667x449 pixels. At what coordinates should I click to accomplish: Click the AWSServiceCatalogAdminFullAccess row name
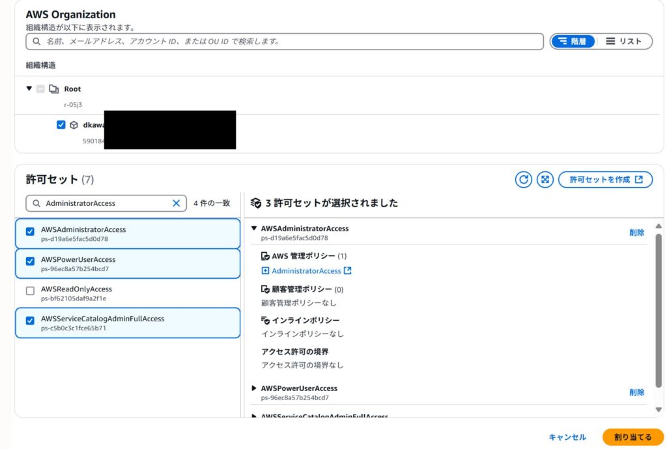[102, 319]
